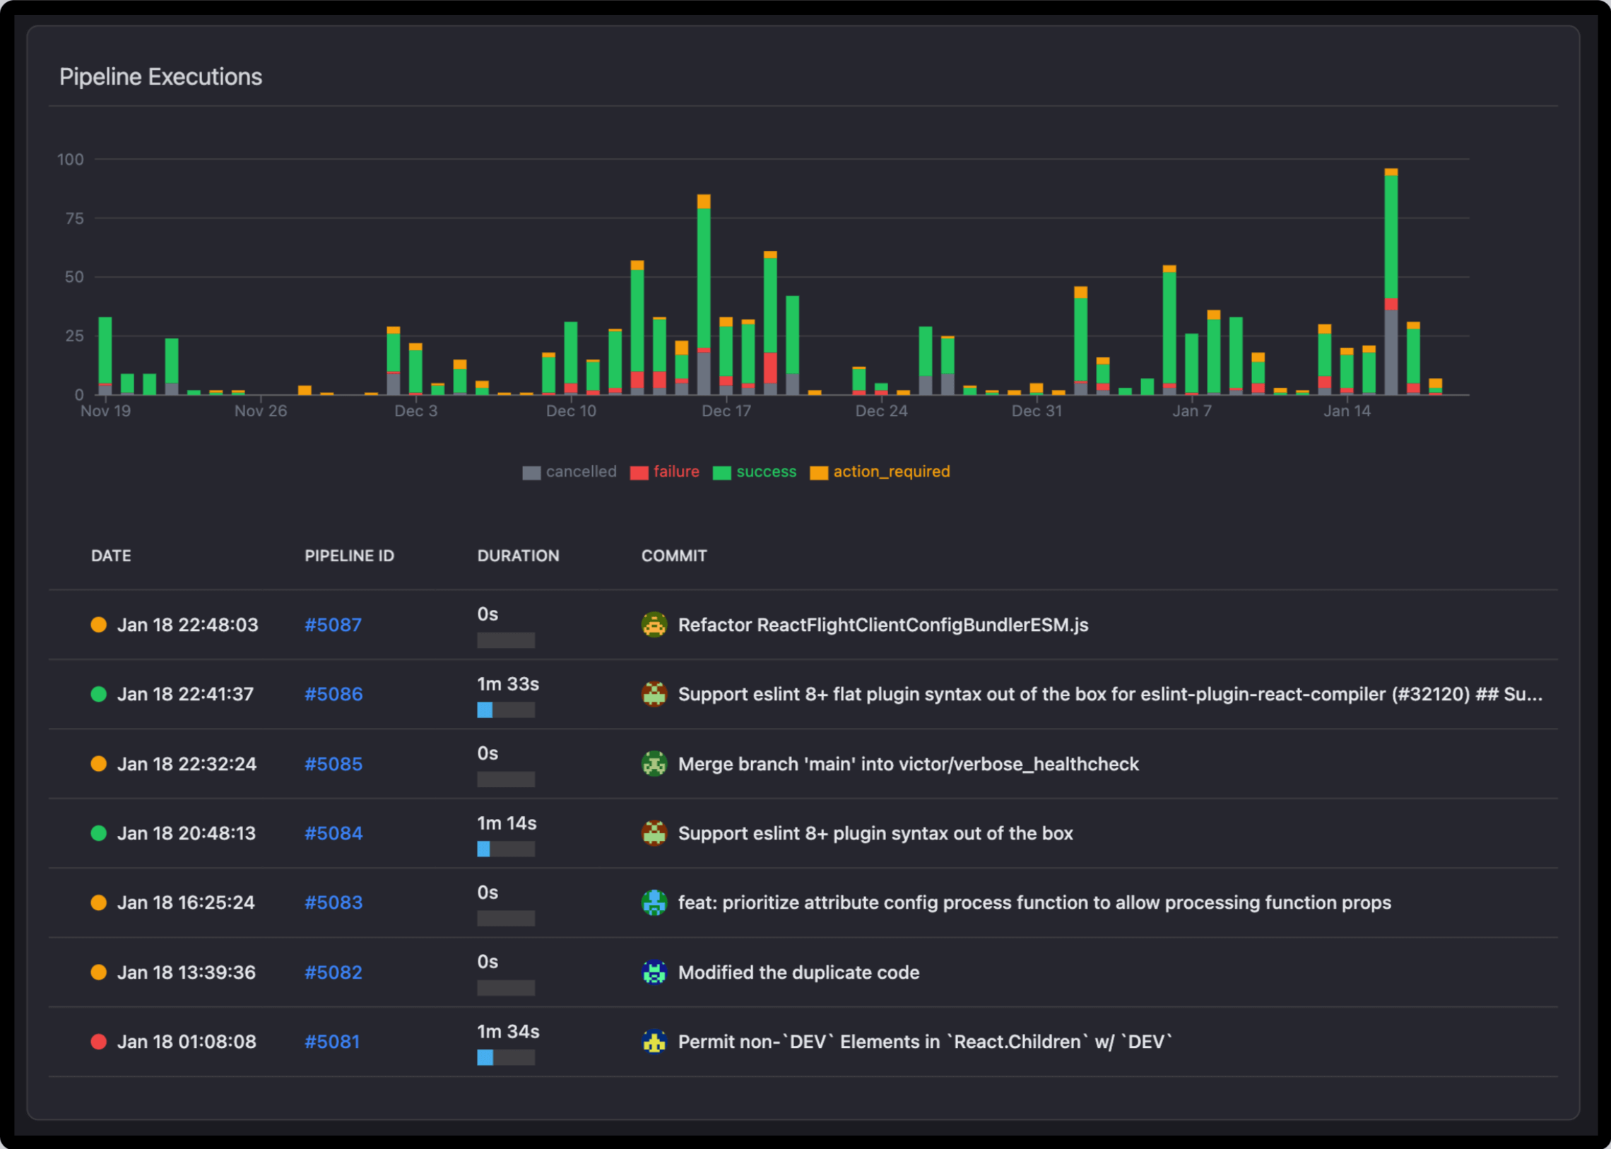
Task: Toggle the failure series in chart legend
Action: [x=675, y=472]
